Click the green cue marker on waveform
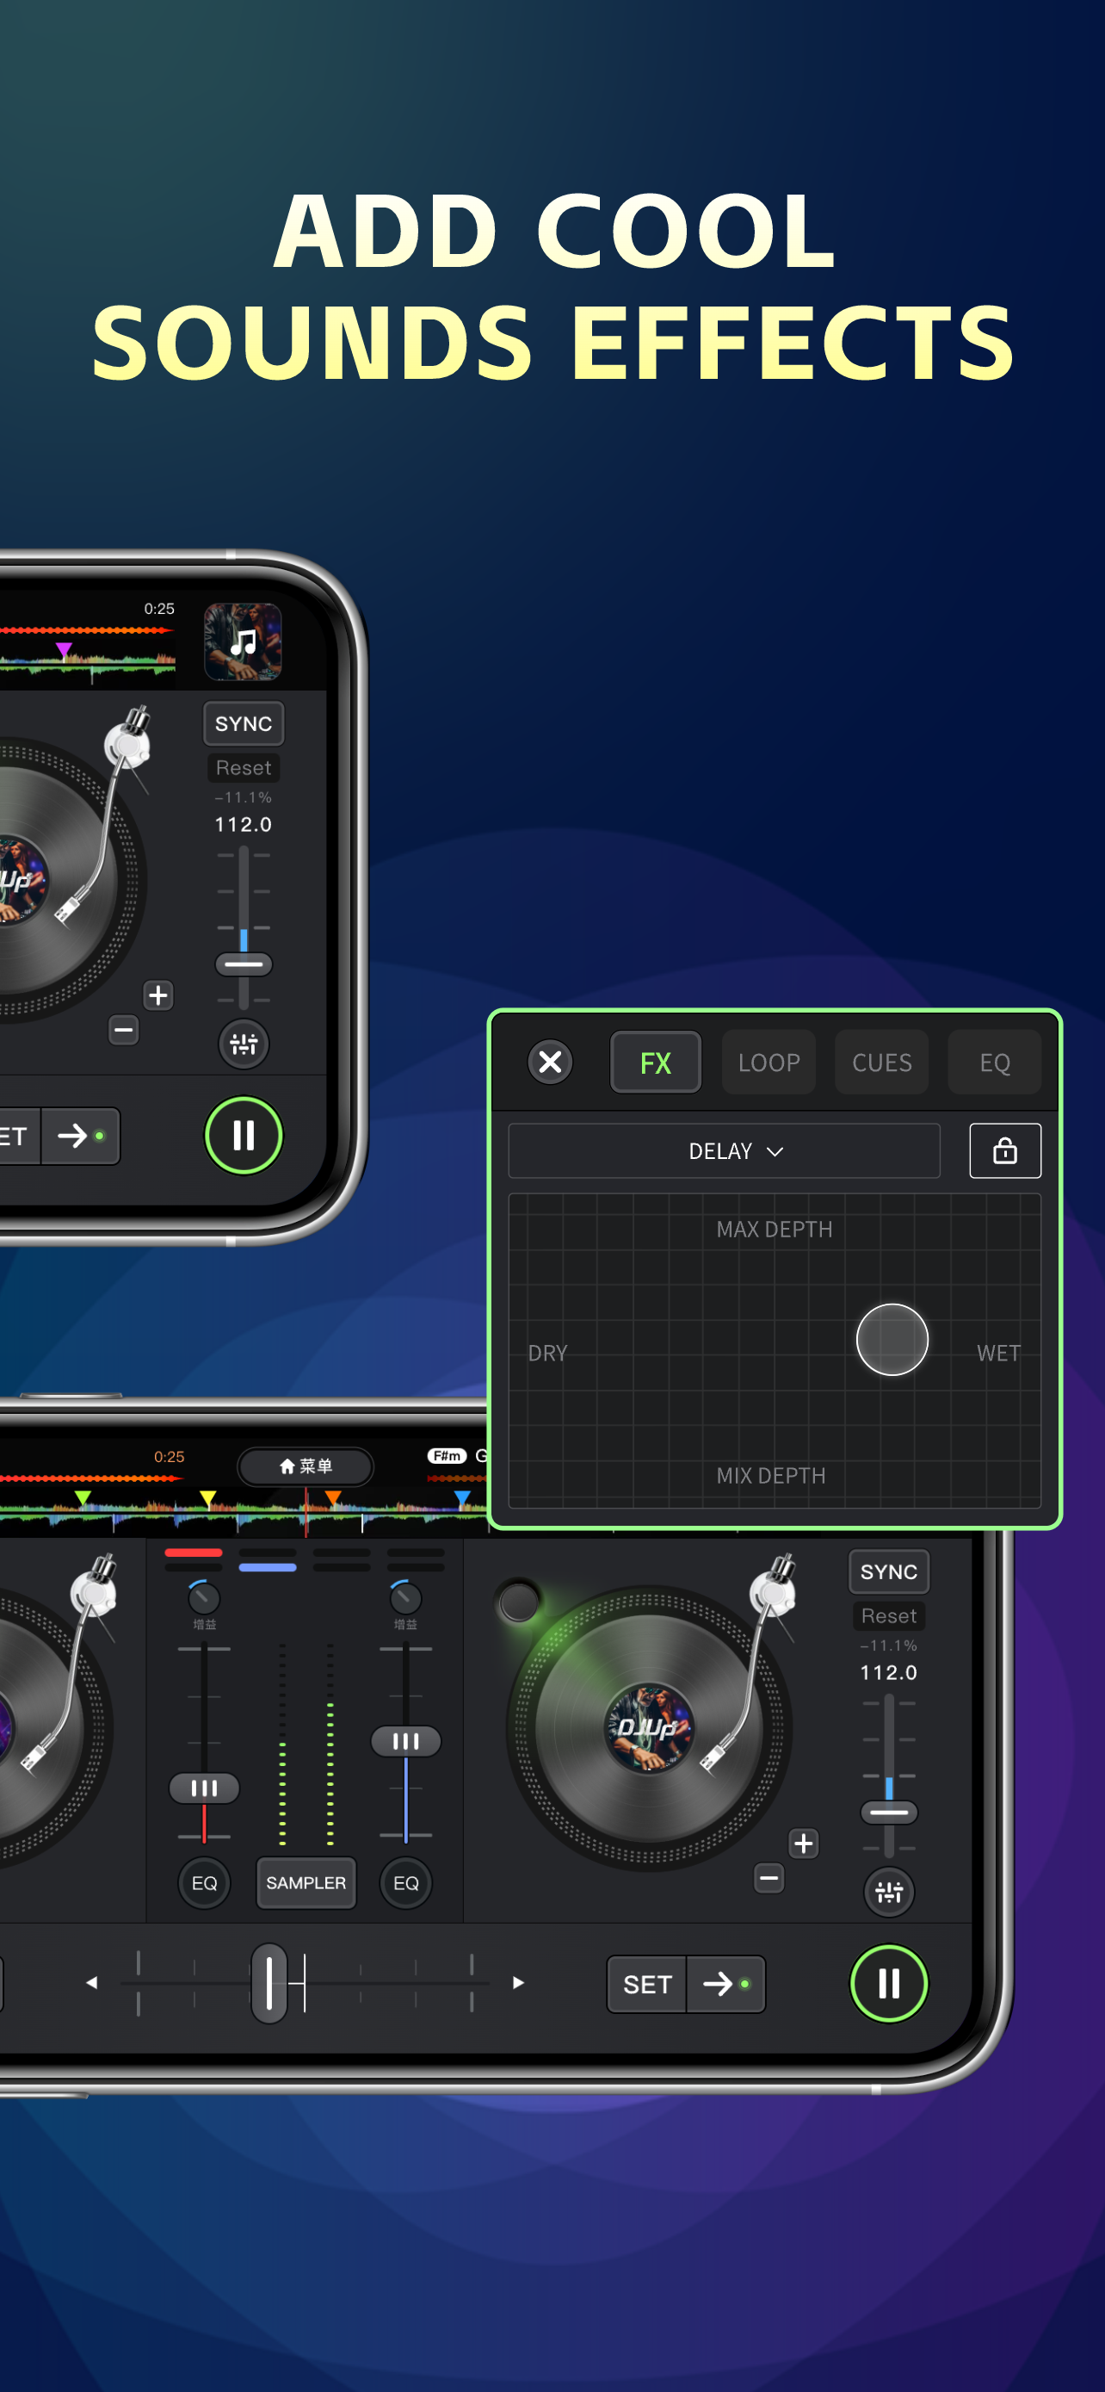The image size is (1105, 2392). pyautogui.click(x=83, y=1497)
